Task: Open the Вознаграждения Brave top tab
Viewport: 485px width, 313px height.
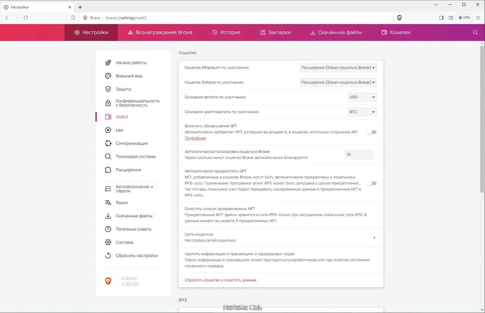Action: coord(160,32)
